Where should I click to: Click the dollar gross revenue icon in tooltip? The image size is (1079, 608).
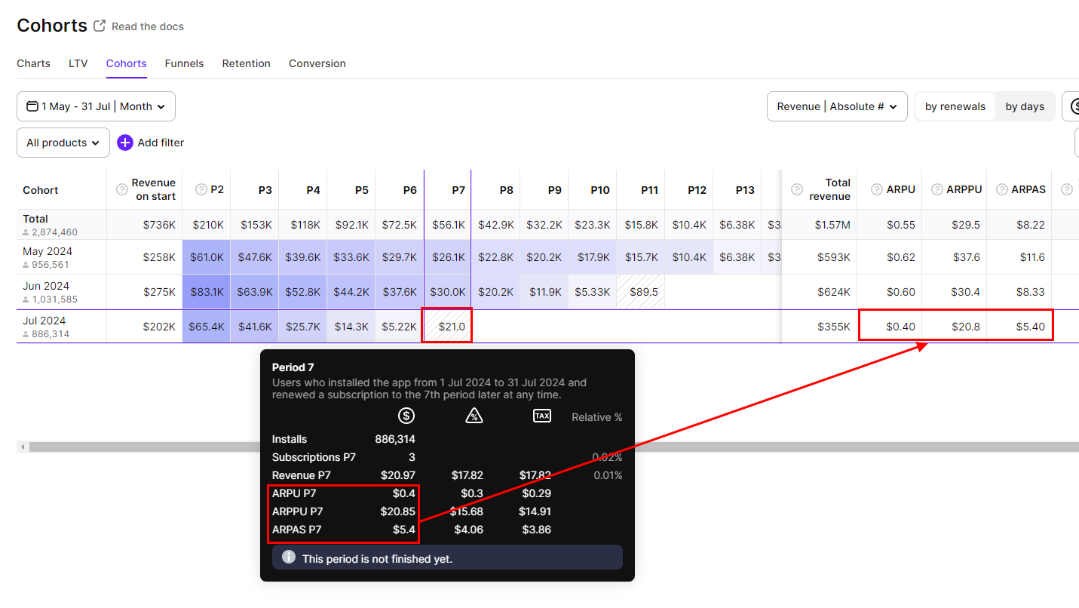(x=406, y=415)
